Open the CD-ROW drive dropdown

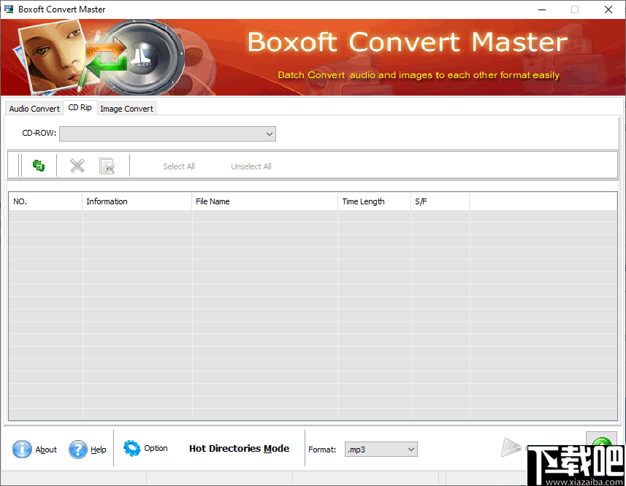click(270, 134)
